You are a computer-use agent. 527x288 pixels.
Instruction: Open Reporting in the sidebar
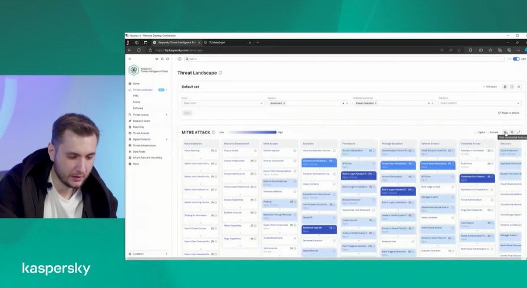coord(138,127)
